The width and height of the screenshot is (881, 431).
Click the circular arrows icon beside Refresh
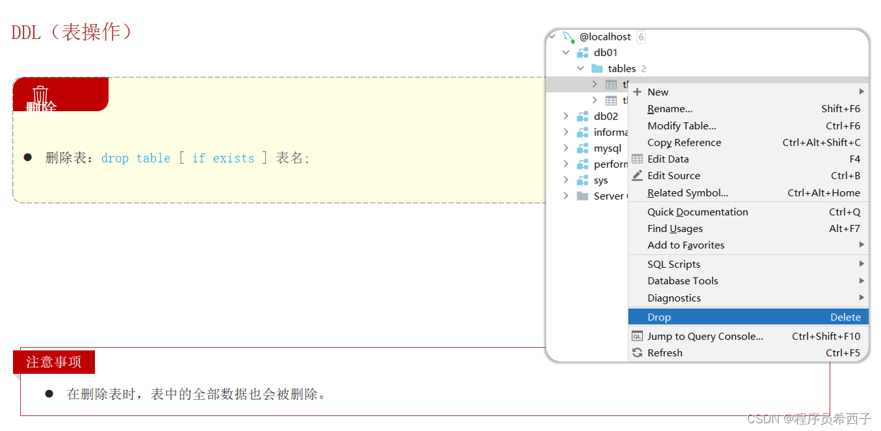(637, 353)
